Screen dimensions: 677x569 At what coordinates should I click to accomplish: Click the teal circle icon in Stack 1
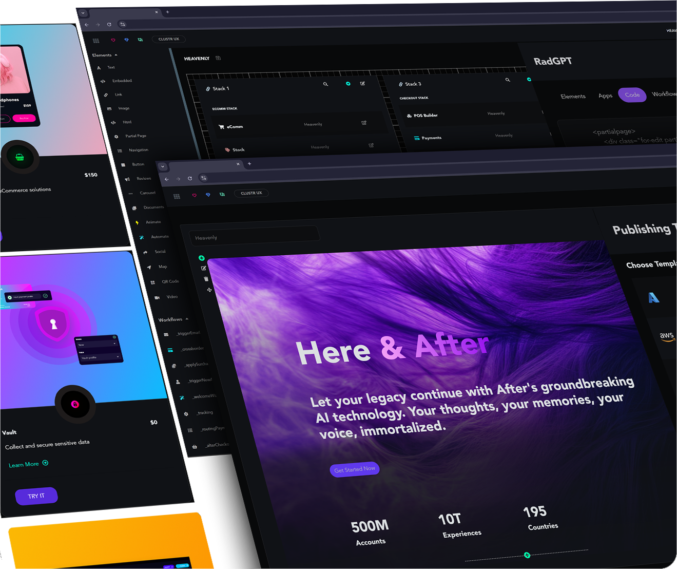(348, 83)
